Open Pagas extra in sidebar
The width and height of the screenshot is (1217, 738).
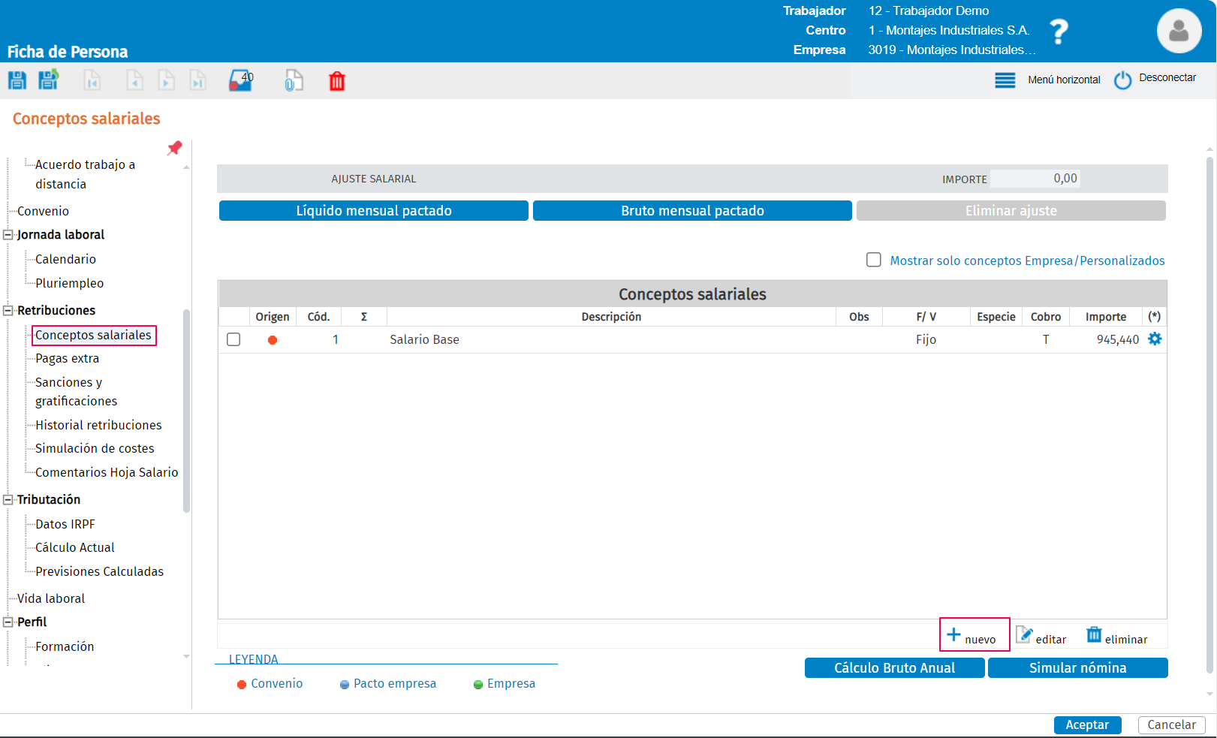click(67, 358)
